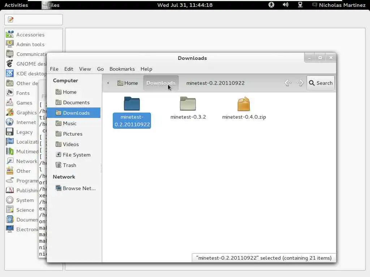Open the File menu
Screen dimensions: 370x277
(54, 69)
